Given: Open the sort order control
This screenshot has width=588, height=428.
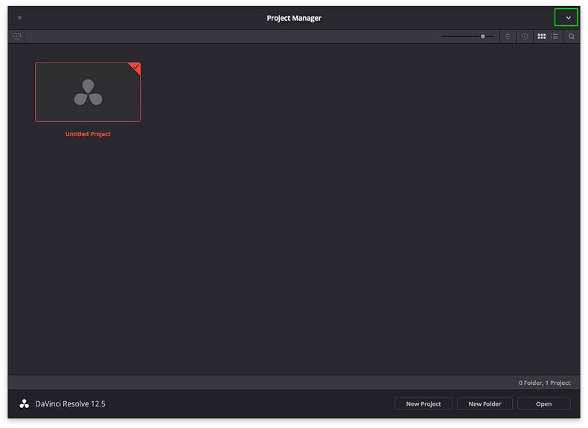Looking at the screenshot, I should pyautogui.click(x=507, y=36).
